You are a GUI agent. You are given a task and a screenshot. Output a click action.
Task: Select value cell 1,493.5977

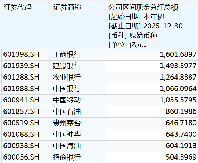click(151, 66)
